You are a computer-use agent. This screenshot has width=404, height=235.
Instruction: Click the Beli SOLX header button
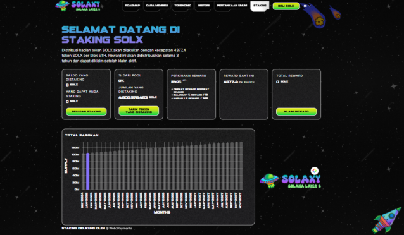coord(286,6)
